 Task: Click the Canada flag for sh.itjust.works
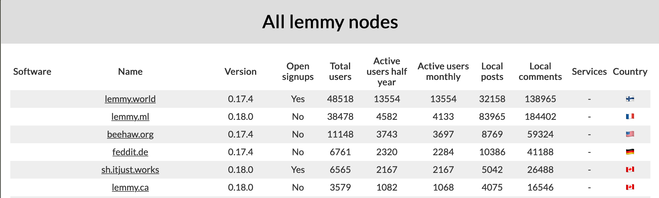tap(630, 169)
